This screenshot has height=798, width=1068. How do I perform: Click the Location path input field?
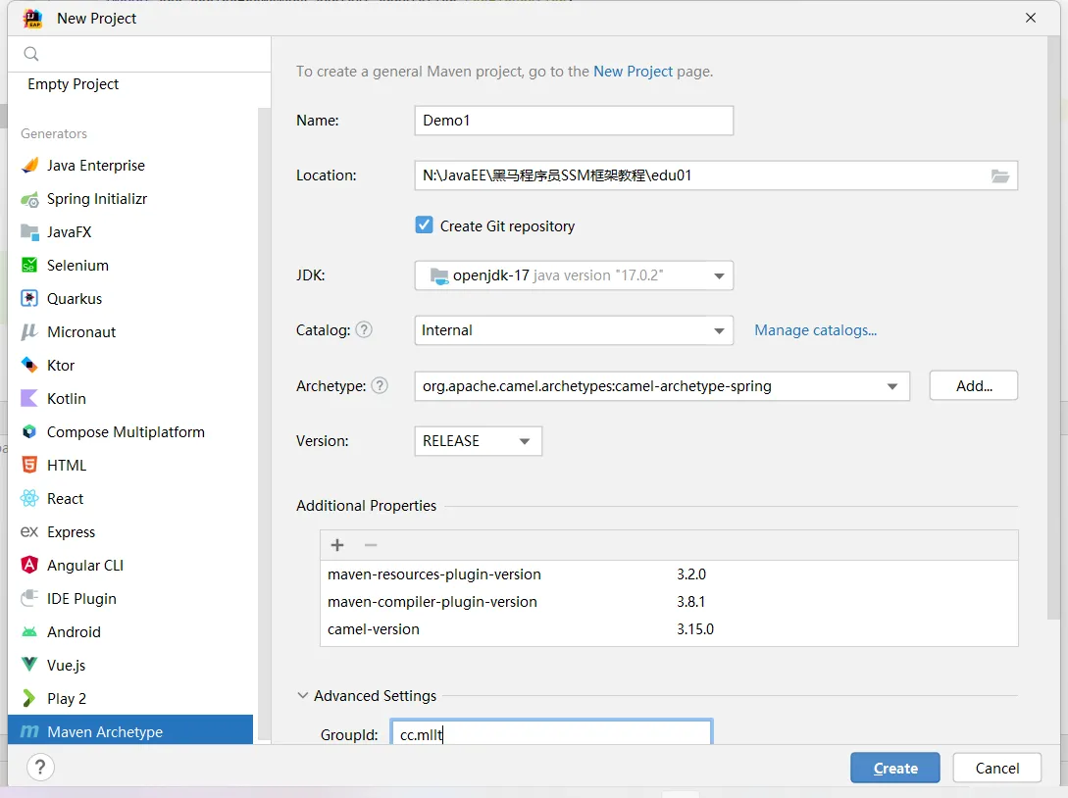700,175
